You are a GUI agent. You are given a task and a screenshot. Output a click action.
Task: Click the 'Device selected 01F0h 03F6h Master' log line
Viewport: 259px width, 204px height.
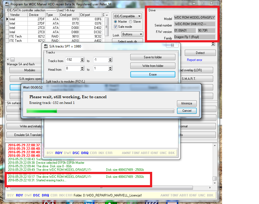(x=46, y=163)
